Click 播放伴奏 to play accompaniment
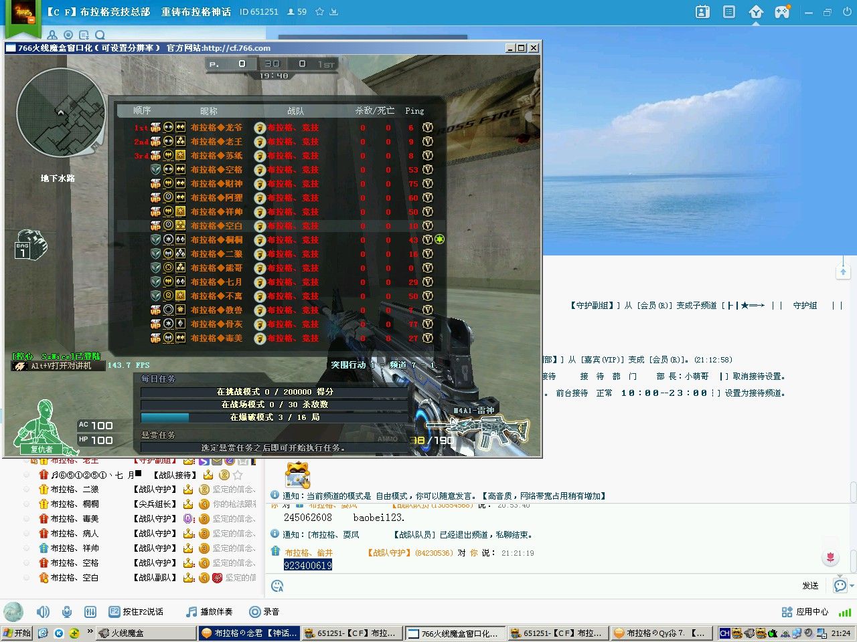 (x=210, y=612)
